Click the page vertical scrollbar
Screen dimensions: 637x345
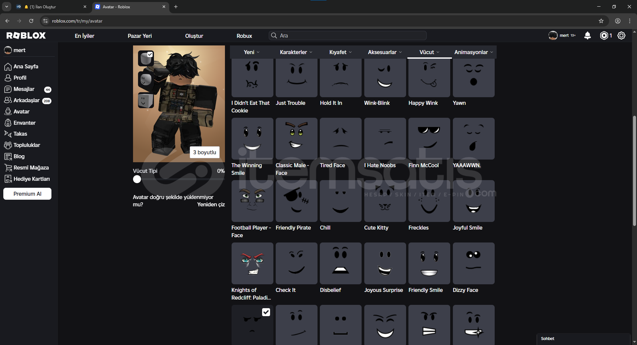click(634, 171)
